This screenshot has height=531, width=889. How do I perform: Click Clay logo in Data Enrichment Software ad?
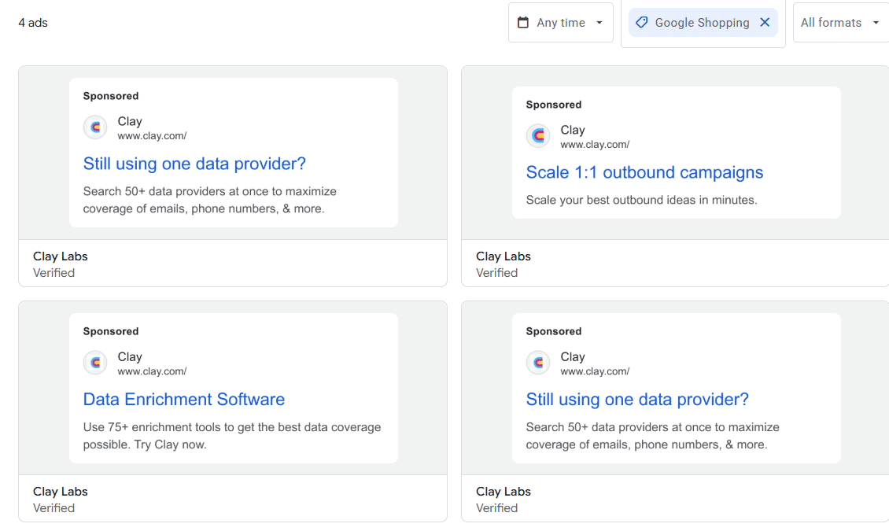click(x=95, y=363)
